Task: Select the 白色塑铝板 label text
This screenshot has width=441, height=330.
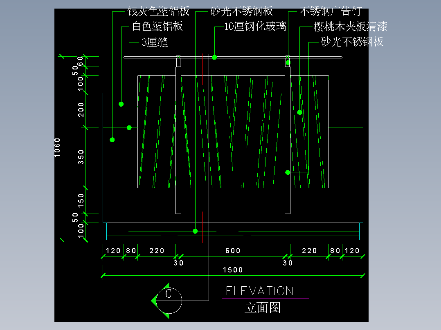Action: click(x=157, y=27)
